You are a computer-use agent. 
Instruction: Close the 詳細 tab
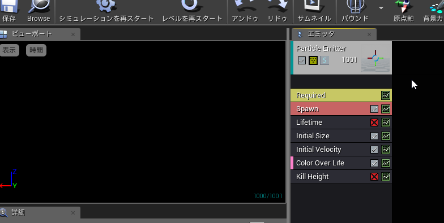[73, 213]
